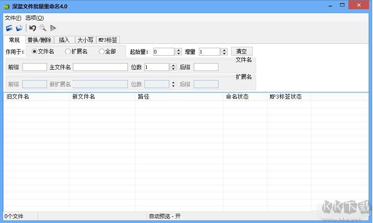Decrease the 增量 value with down arrow
The image size is (373, 223).
(x=224, y=53)
